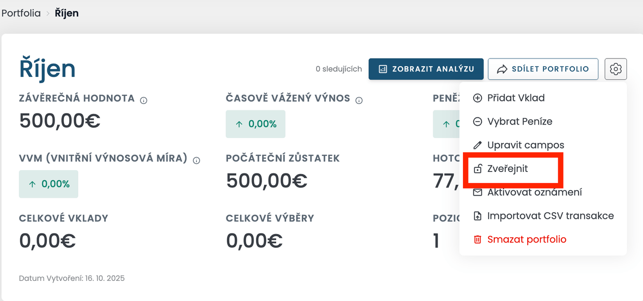This screenshot has height=301, width=643.
Task: Click info icon beside Časově Vážený Výnos
Action: tap(359, 100)
